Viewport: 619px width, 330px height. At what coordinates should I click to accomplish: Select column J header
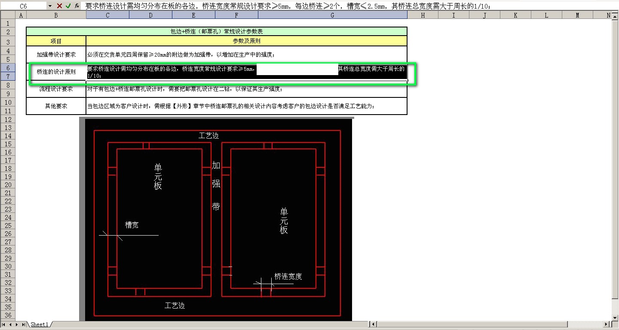coord(484,15)
